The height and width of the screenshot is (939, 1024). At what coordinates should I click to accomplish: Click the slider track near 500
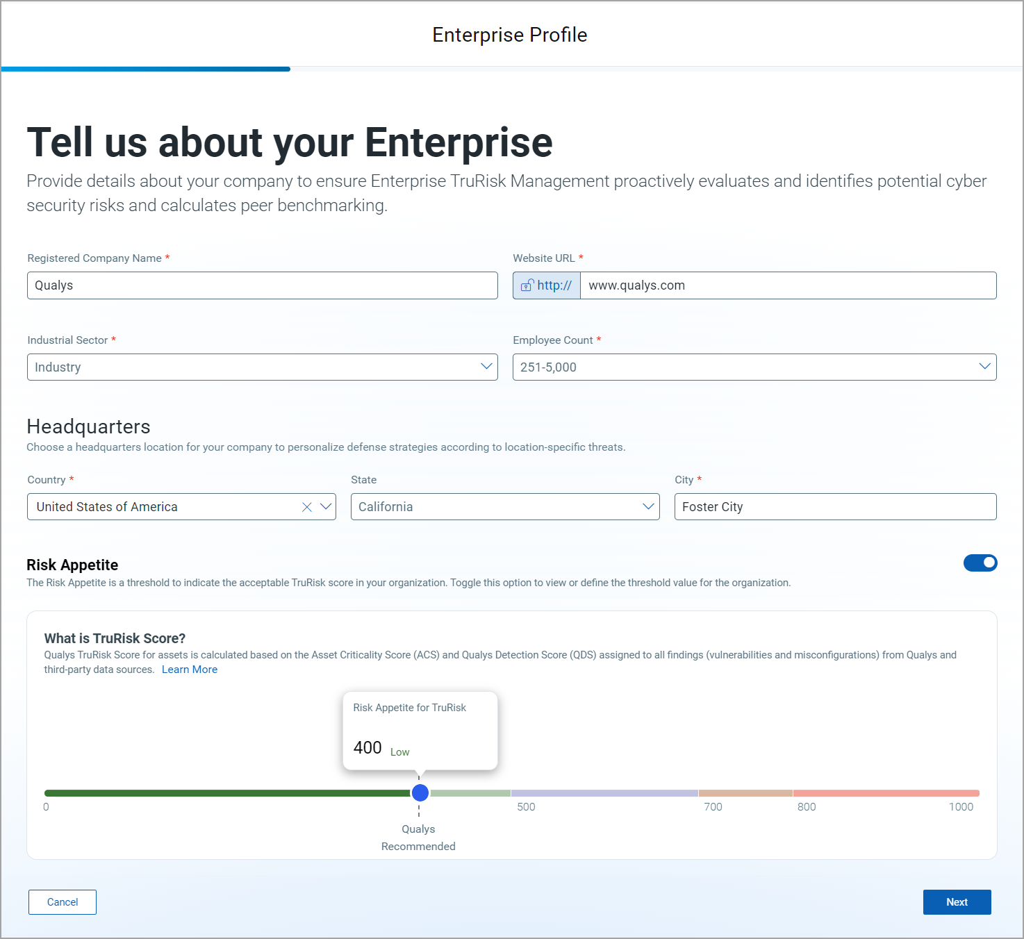click(511, 793)
